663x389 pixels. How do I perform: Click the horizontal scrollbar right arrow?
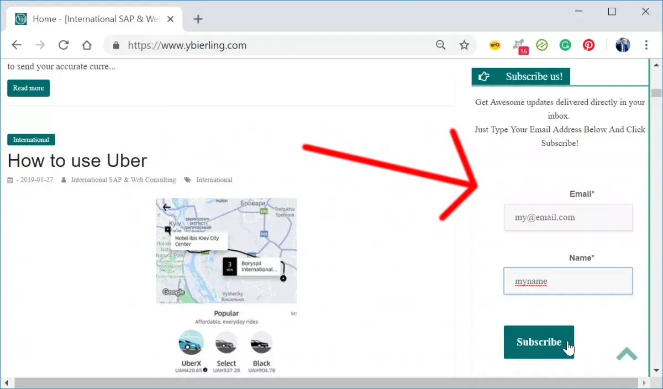(644, 383)
